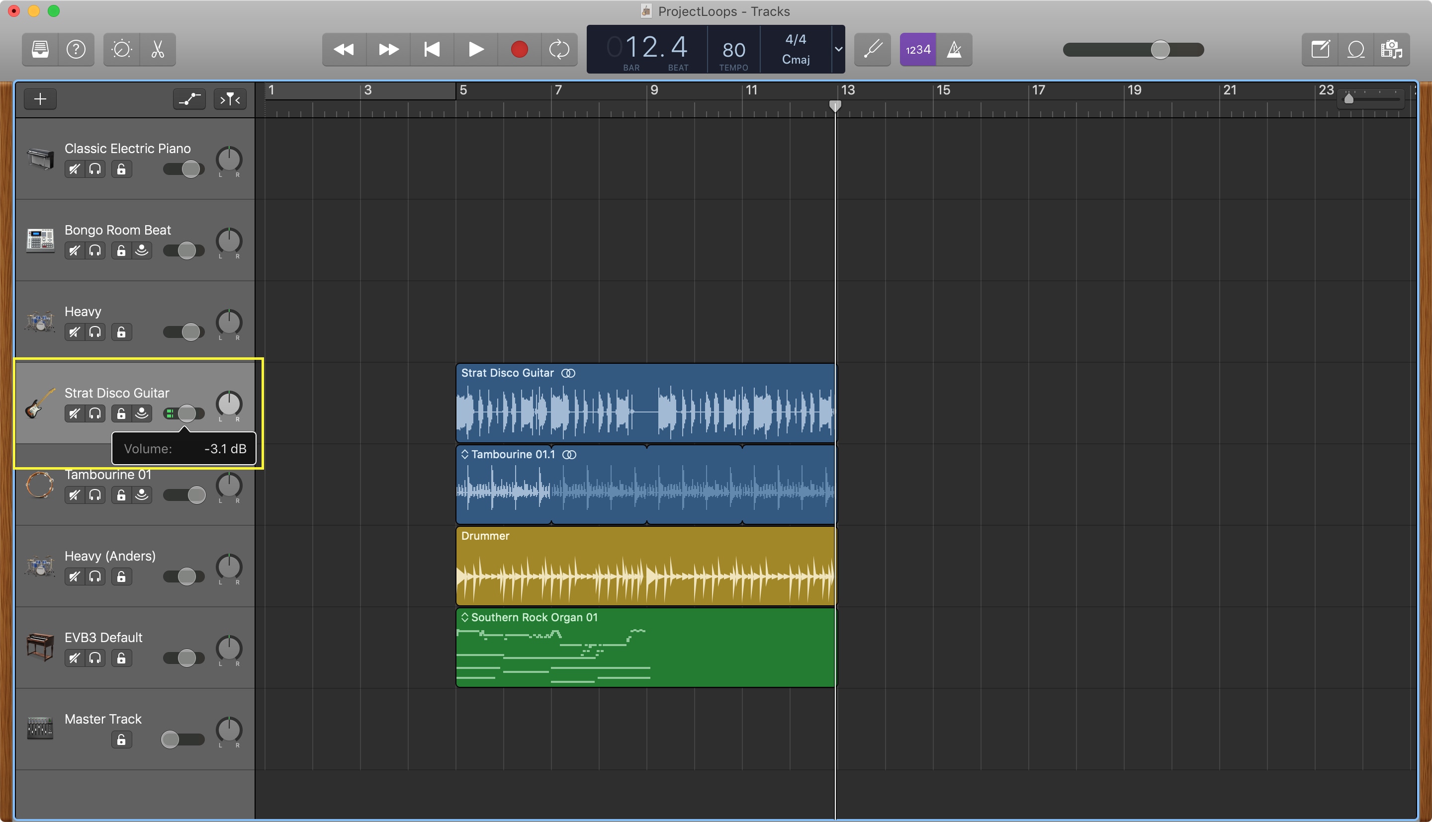Click the Cmaj key signature
Screen dimensions: 1432x822
[796, 59]
